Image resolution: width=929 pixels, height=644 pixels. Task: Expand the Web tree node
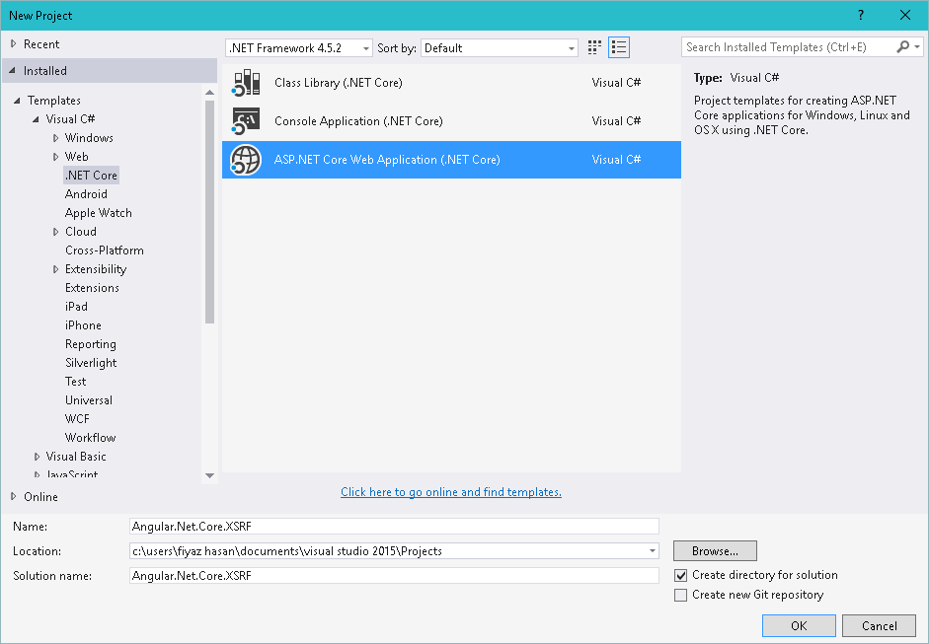pyautogui.click(x=55, y=157)
